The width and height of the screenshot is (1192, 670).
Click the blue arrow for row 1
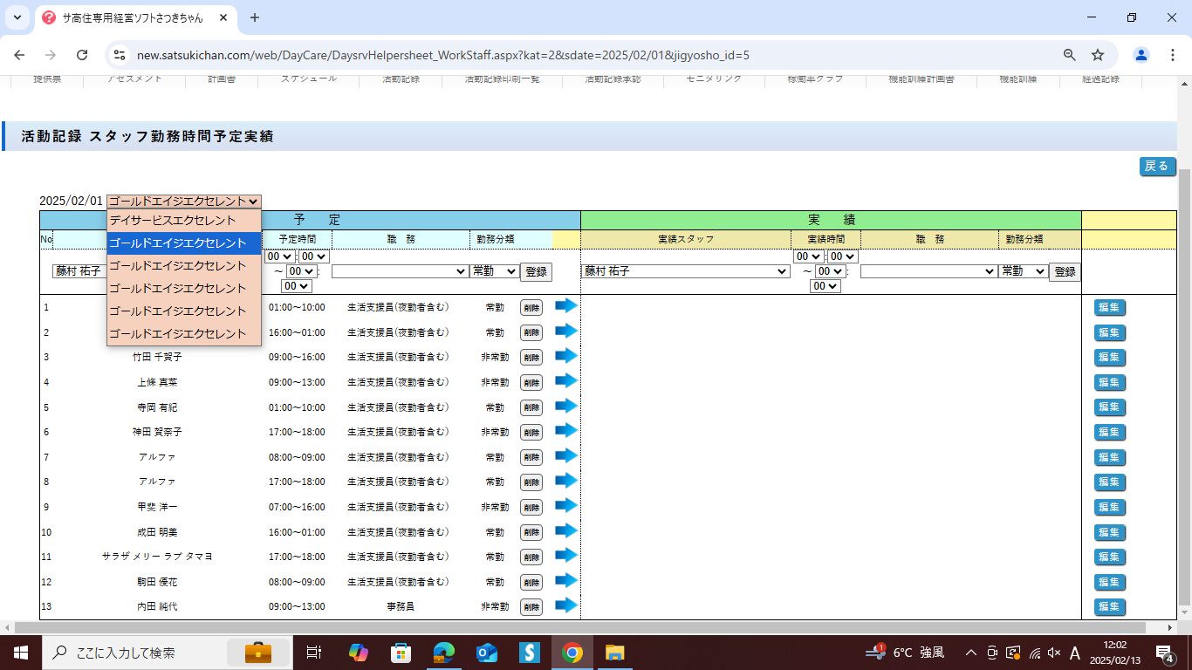pyautogui.click(x=566, y=306)
